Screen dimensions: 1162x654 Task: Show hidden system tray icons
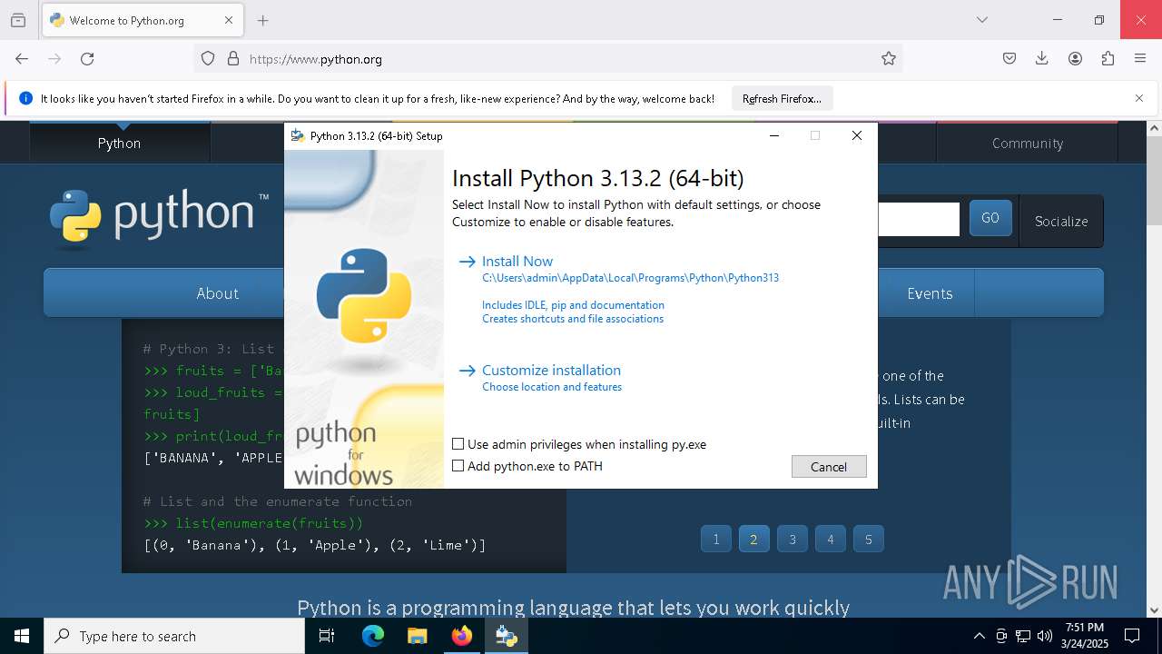(x=979, y=636)
